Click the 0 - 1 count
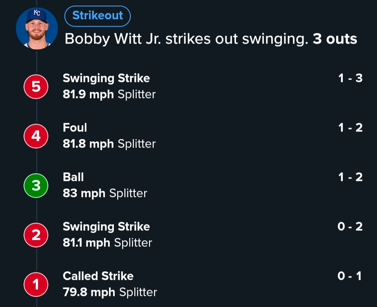 coord(350,276)
